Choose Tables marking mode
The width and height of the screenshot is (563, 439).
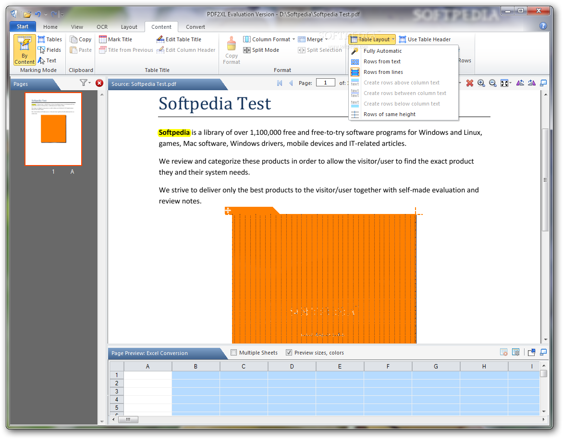(50, 39)
